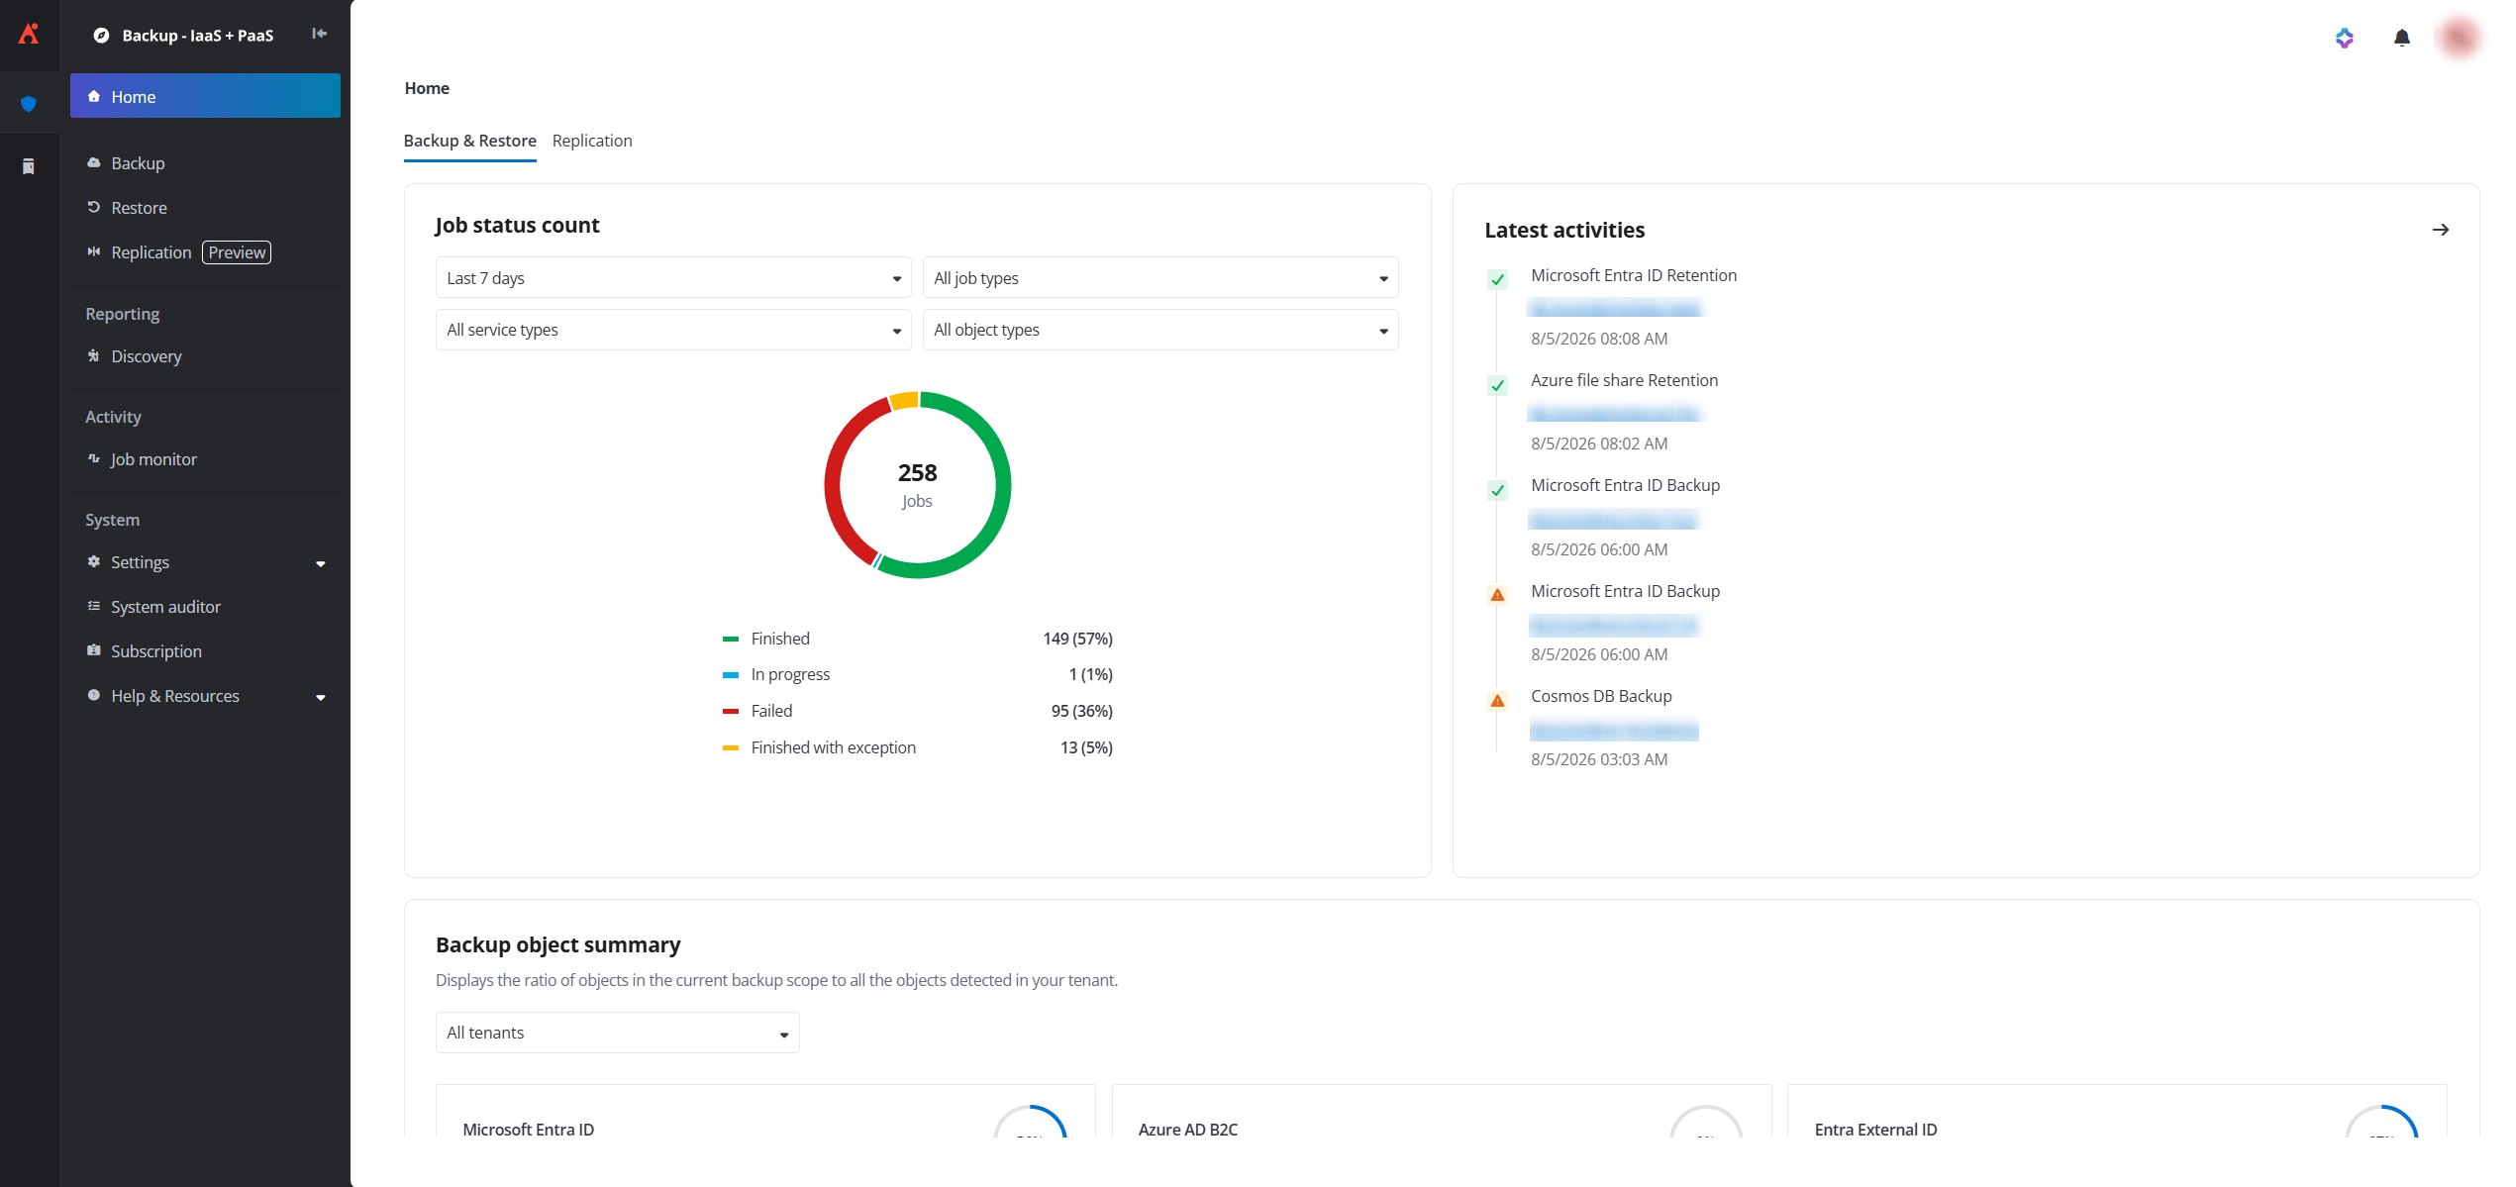Switch to the Replication tab
Viewport: 2516px width, 1187px height.
tap(592, 141)
